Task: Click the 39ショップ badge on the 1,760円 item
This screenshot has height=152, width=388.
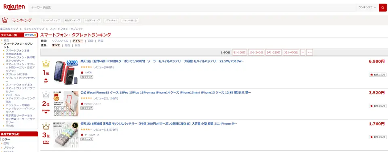Action: click(x=87, y=140)
